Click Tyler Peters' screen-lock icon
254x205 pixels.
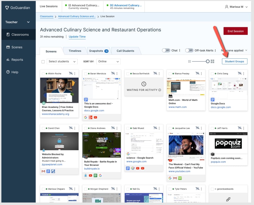point(198,189)
